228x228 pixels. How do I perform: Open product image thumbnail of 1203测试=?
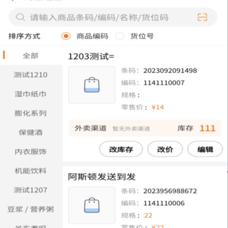92,85
